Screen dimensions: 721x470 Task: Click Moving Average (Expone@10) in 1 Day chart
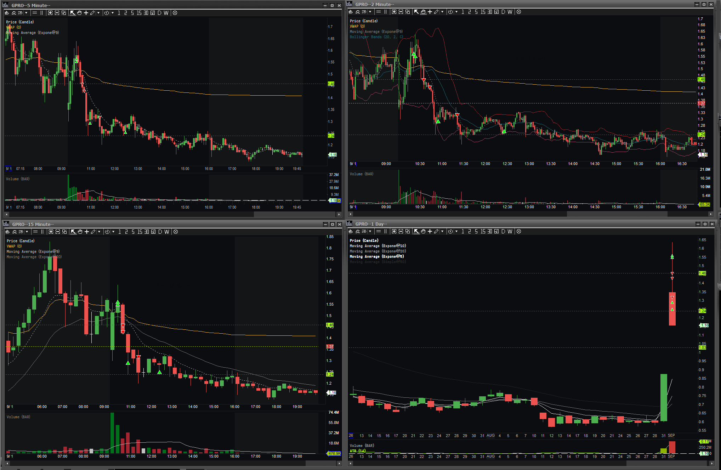(378, 246)
